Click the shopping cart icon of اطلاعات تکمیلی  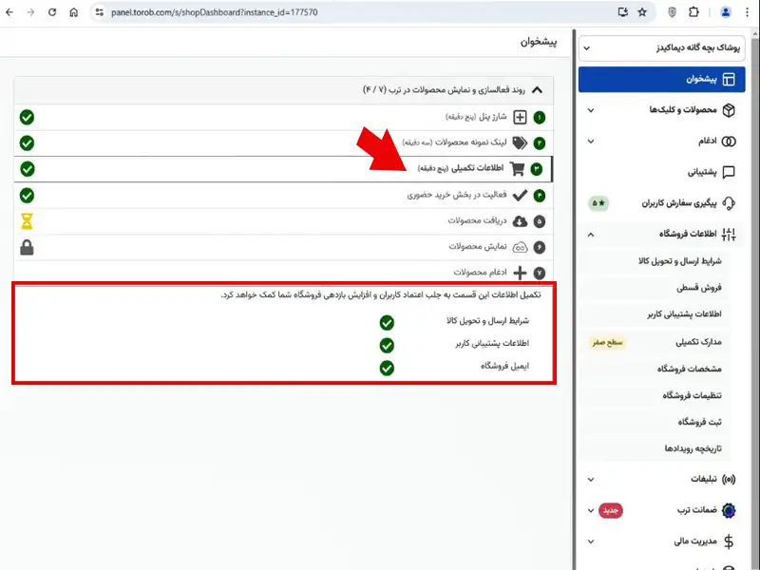[x=517, y=169]
